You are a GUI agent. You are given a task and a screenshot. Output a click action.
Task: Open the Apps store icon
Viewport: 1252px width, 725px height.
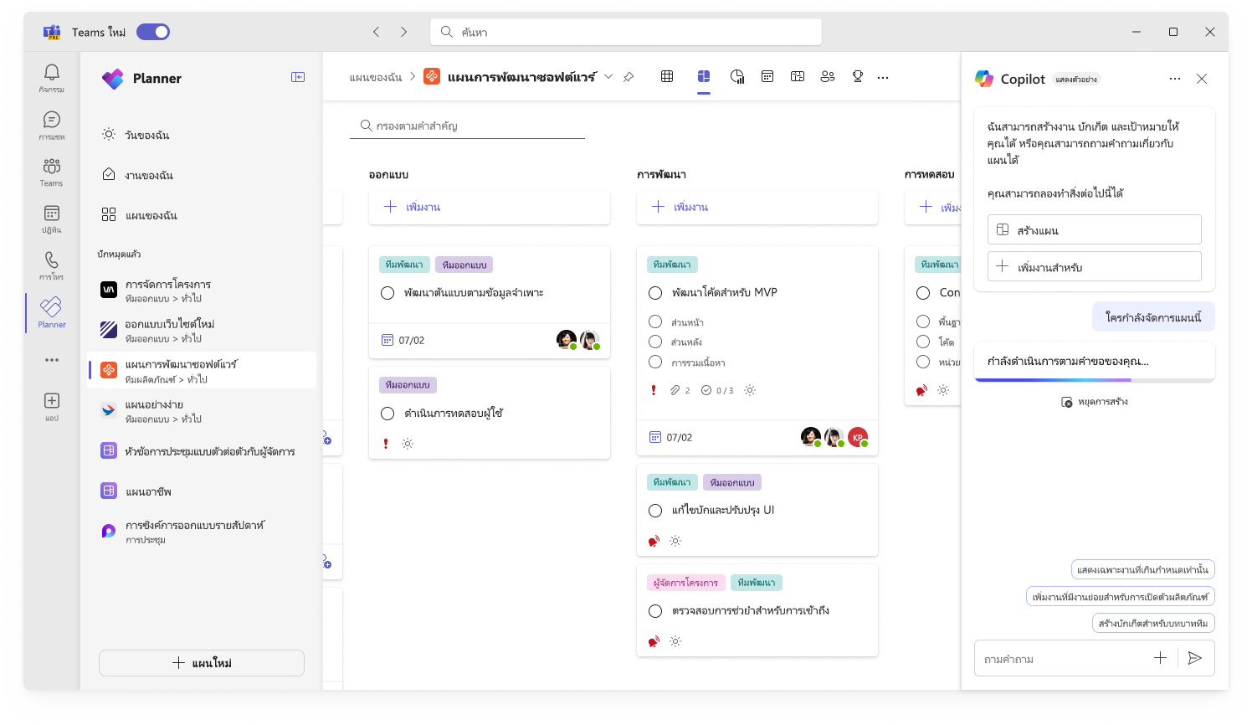(x=52, y=406)
